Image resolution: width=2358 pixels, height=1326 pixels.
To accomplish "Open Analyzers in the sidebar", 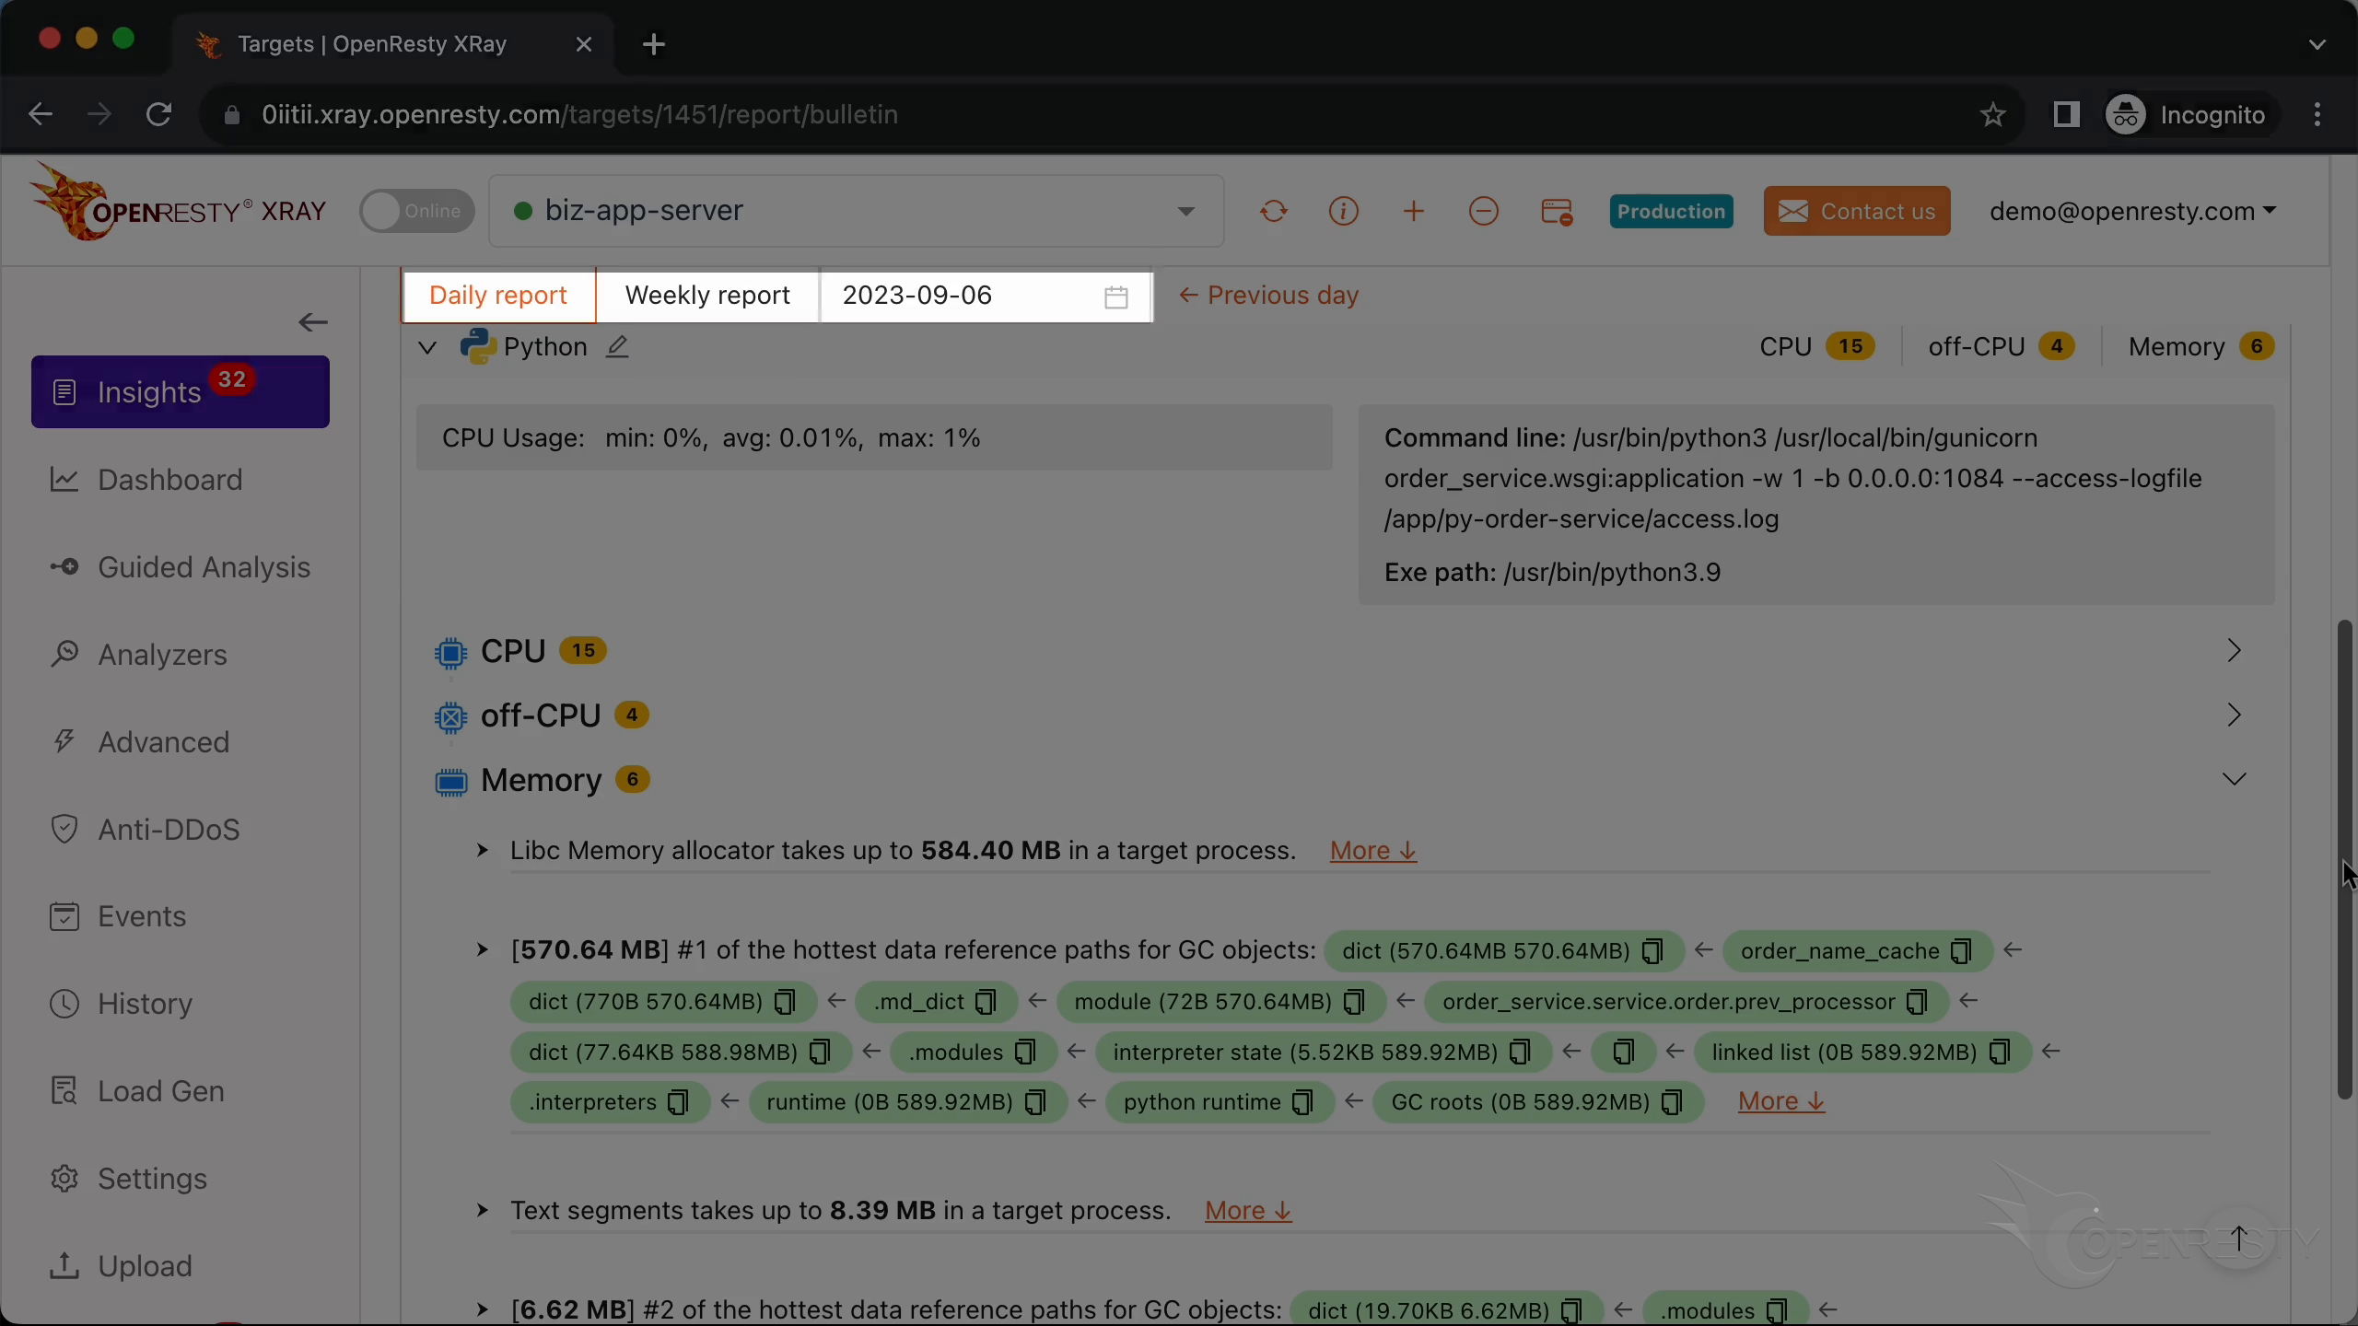I will 138,655.
